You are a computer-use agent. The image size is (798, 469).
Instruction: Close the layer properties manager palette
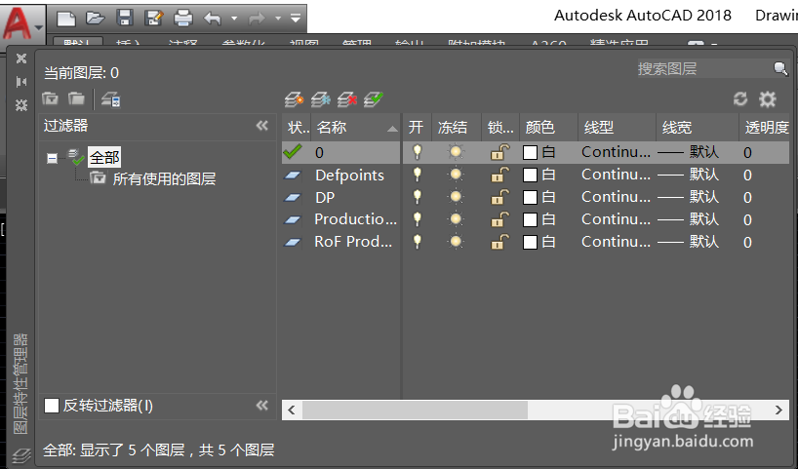pyautogui.click(x=20, y=59)
